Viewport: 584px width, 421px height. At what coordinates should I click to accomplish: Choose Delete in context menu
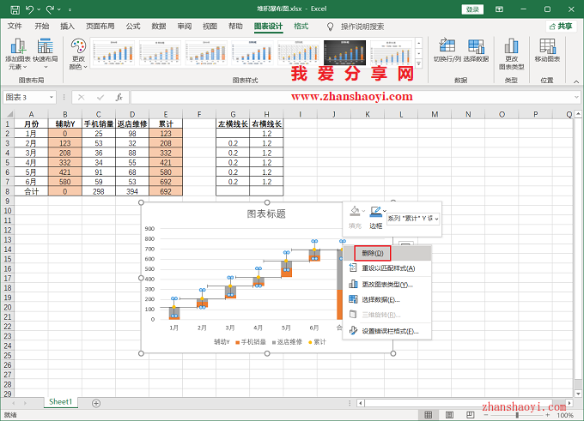click(x=387, y=253)
